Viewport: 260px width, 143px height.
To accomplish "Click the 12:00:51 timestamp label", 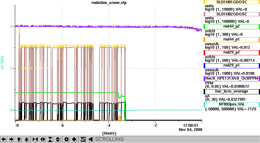I will pyautogui.click(x=190, y=125).
